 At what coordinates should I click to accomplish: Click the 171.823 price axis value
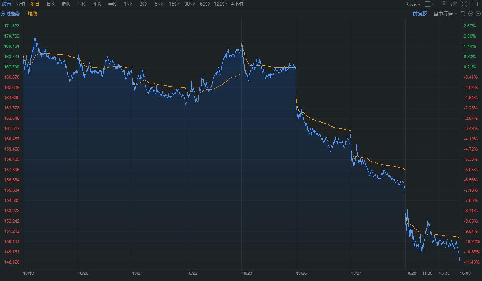click(x=11, y=26)
